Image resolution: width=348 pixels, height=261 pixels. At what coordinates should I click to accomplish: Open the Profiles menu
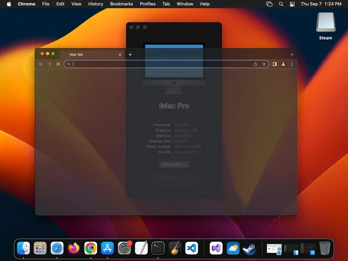(x=147, y=4)
